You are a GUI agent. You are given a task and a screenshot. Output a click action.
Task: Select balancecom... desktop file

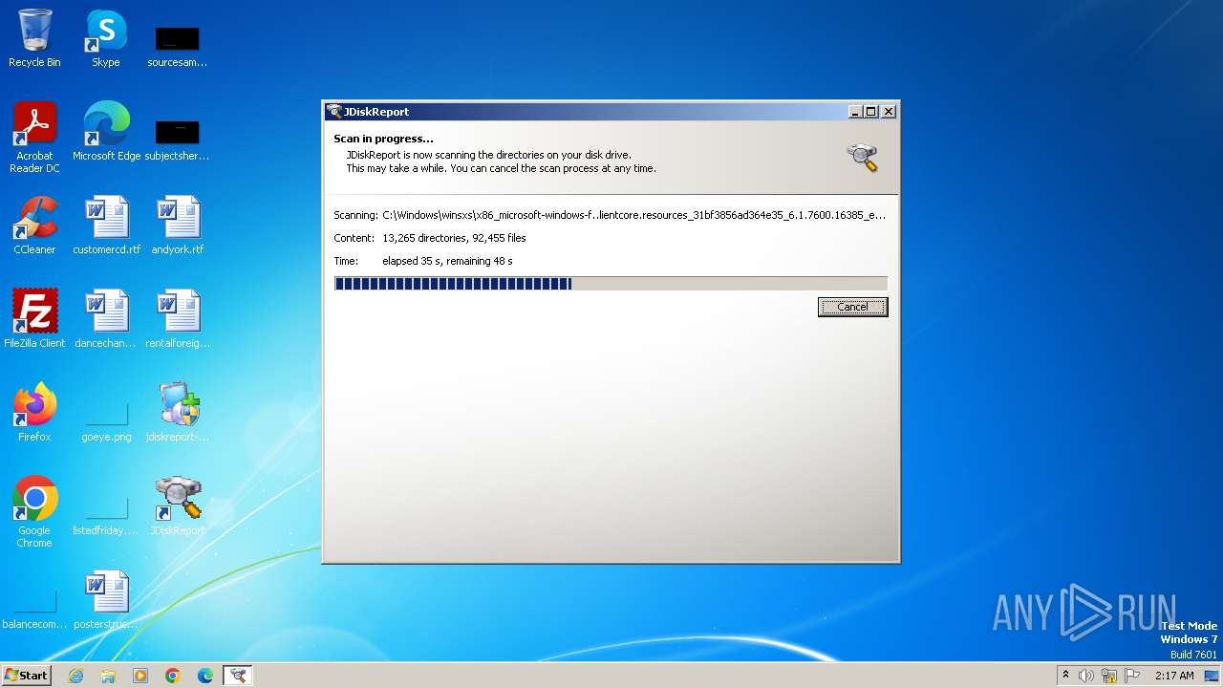(34, 609)
